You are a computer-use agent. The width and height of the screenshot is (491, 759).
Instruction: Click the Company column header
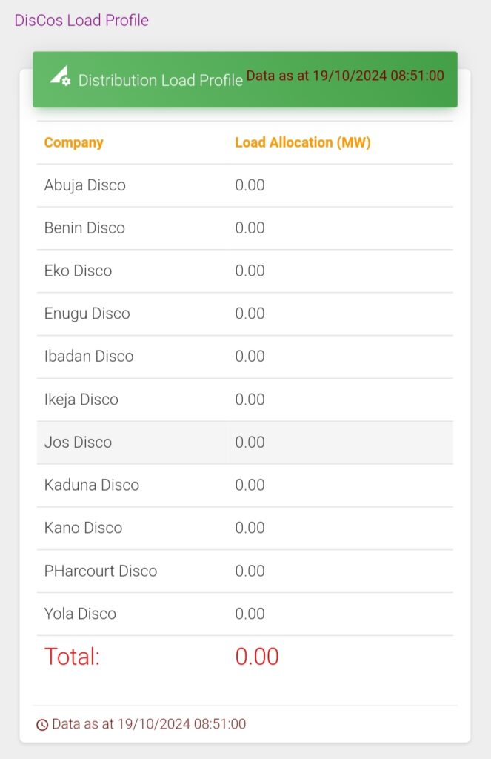pyautogui.click(x=73, y=142)
